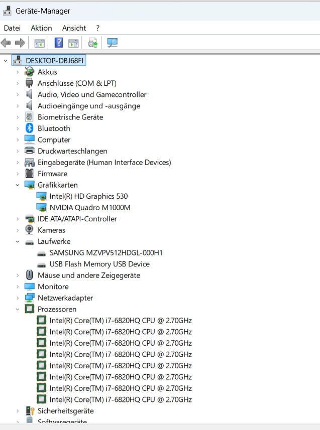Expand the Bluetooth category
The width and height of the screenshot is (320, 430).
(18, 128)
